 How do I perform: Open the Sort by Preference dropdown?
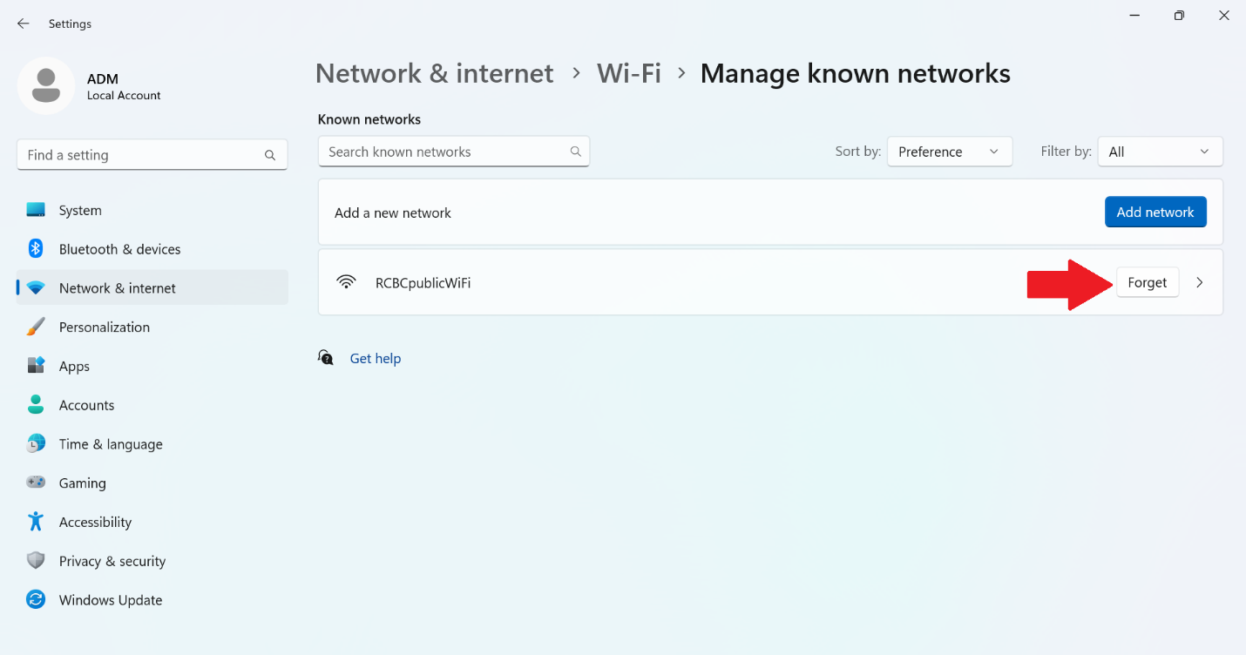[x=949, y=152]
